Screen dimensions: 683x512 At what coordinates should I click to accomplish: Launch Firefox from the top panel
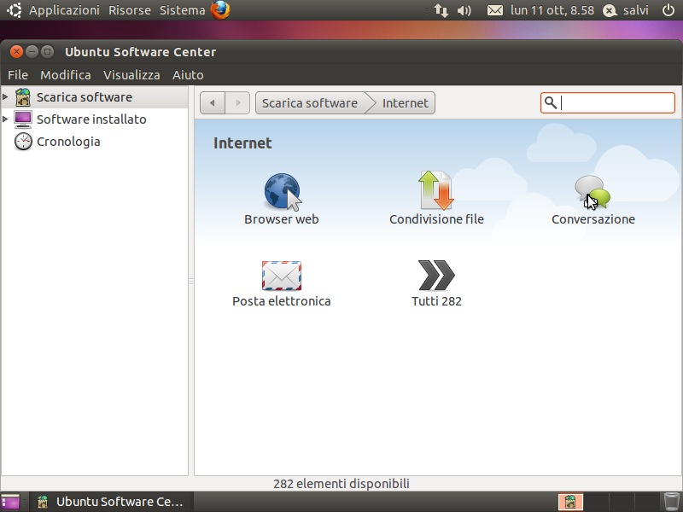[220, 10]
